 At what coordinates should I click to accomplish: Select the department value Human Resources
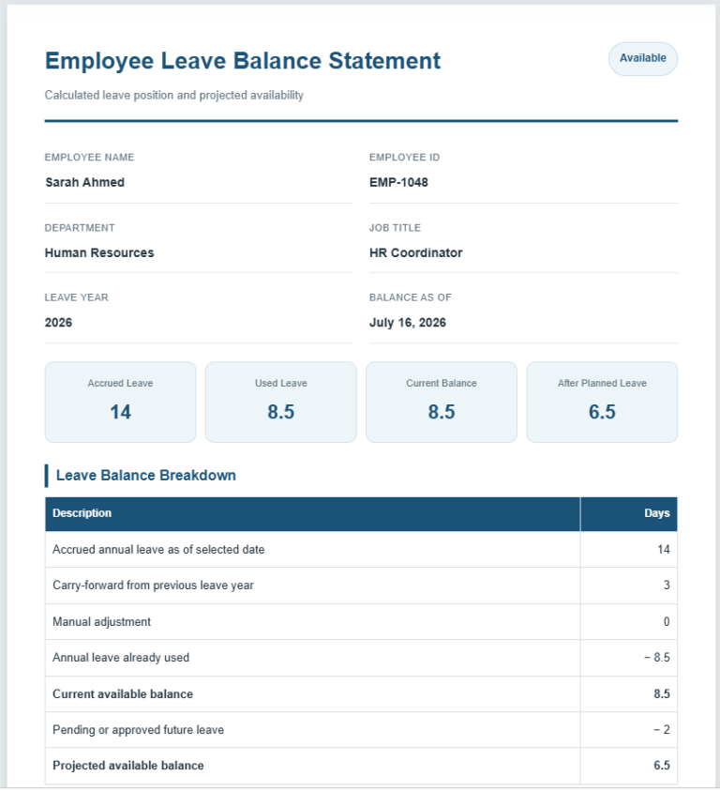[99, 252]
